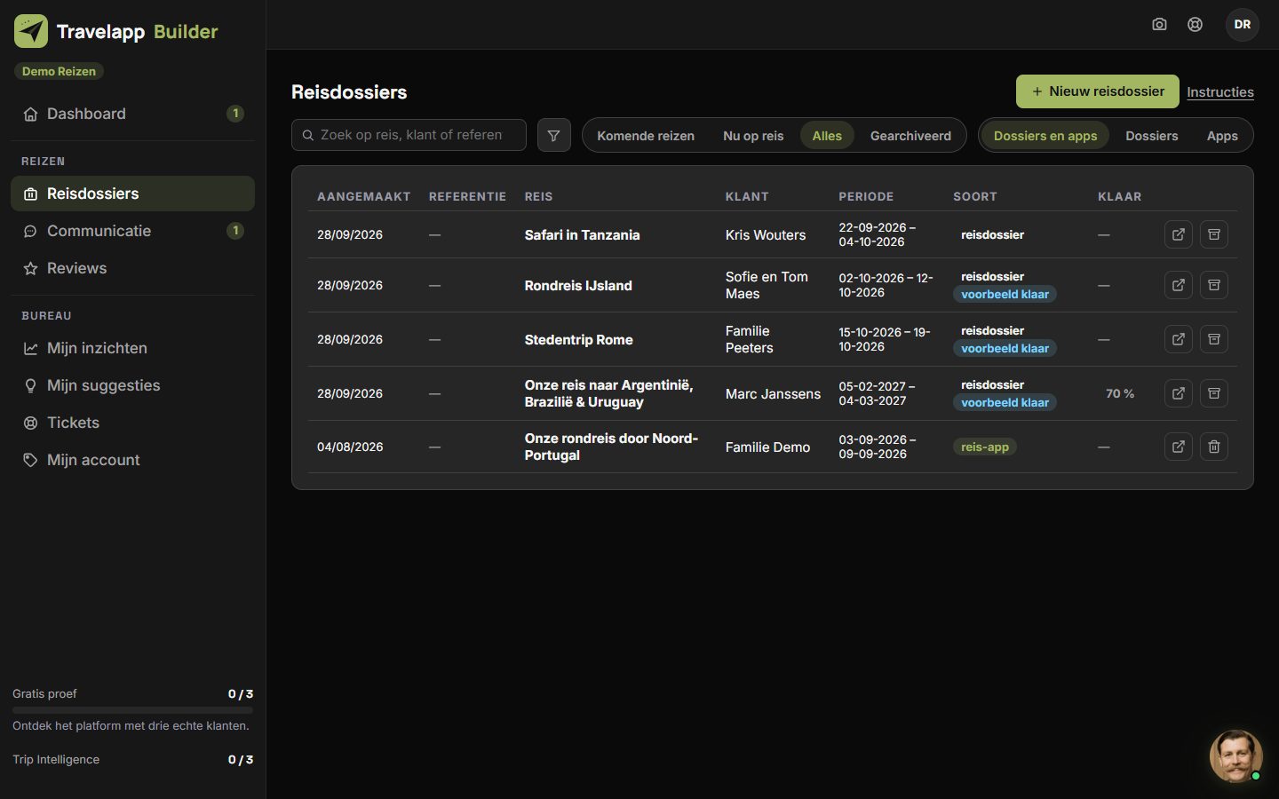Open Reviews in sidebar
The width and height of the screenshot is (1279, 799).
[132, 268]
